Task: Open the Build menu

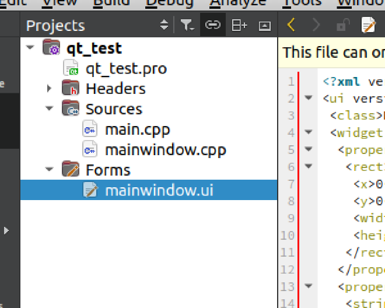Action: (110, 2)
